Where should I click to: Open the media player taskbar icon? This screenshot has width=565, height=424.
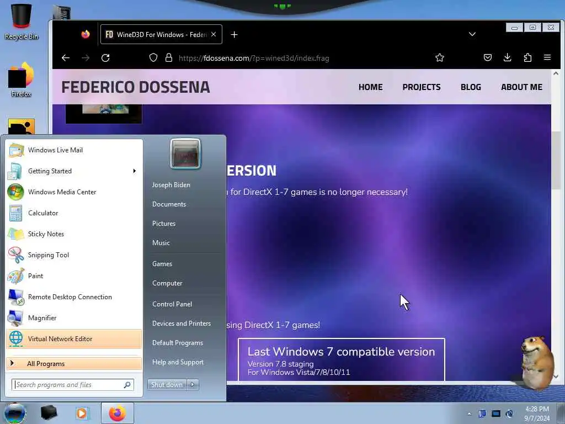(x=82, y=413)
